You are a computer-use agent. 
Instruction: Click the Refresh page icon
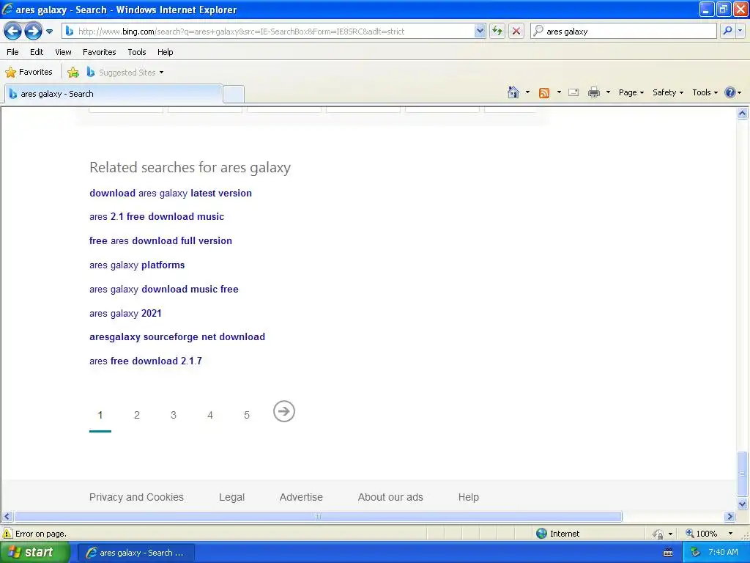pyautogui.click(x=497, y=32)
